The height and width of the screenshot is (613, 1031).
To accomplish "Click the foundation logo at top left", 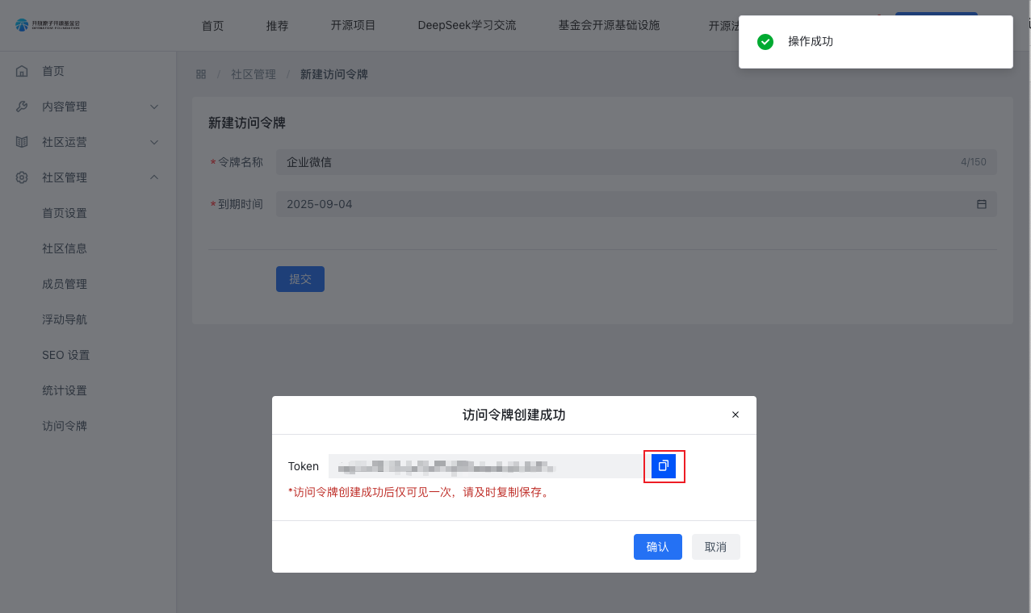I will pyautogui.click(x=48, y=25).
